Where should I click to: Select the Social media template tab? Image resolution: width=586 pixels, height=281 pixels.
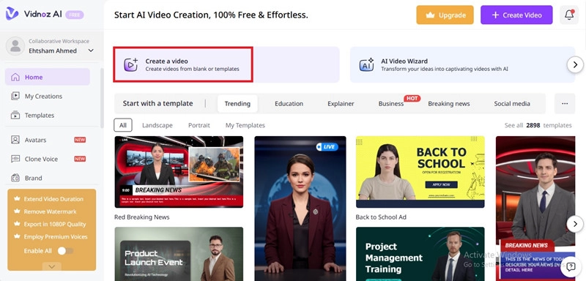512,104
